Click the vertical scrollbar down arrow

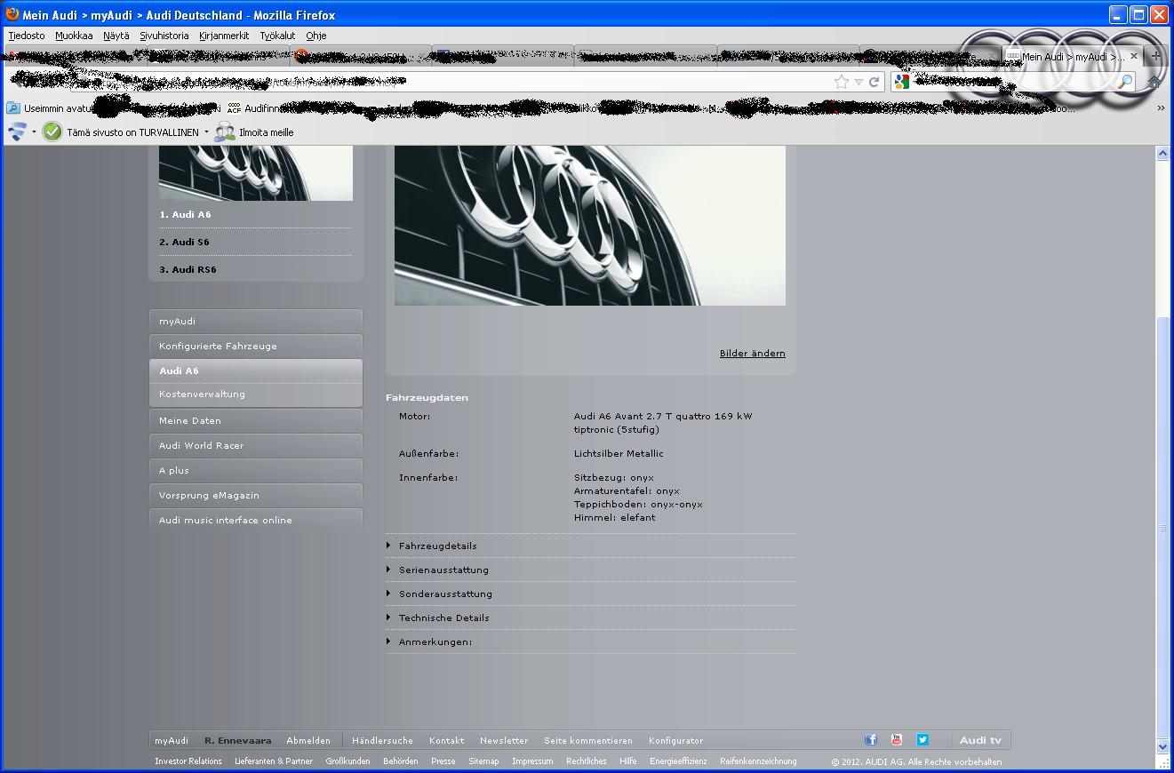tap(1162, 746)
